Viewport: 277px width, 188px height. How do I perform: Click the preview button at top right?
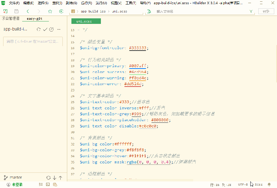click(x=266, y=11)
